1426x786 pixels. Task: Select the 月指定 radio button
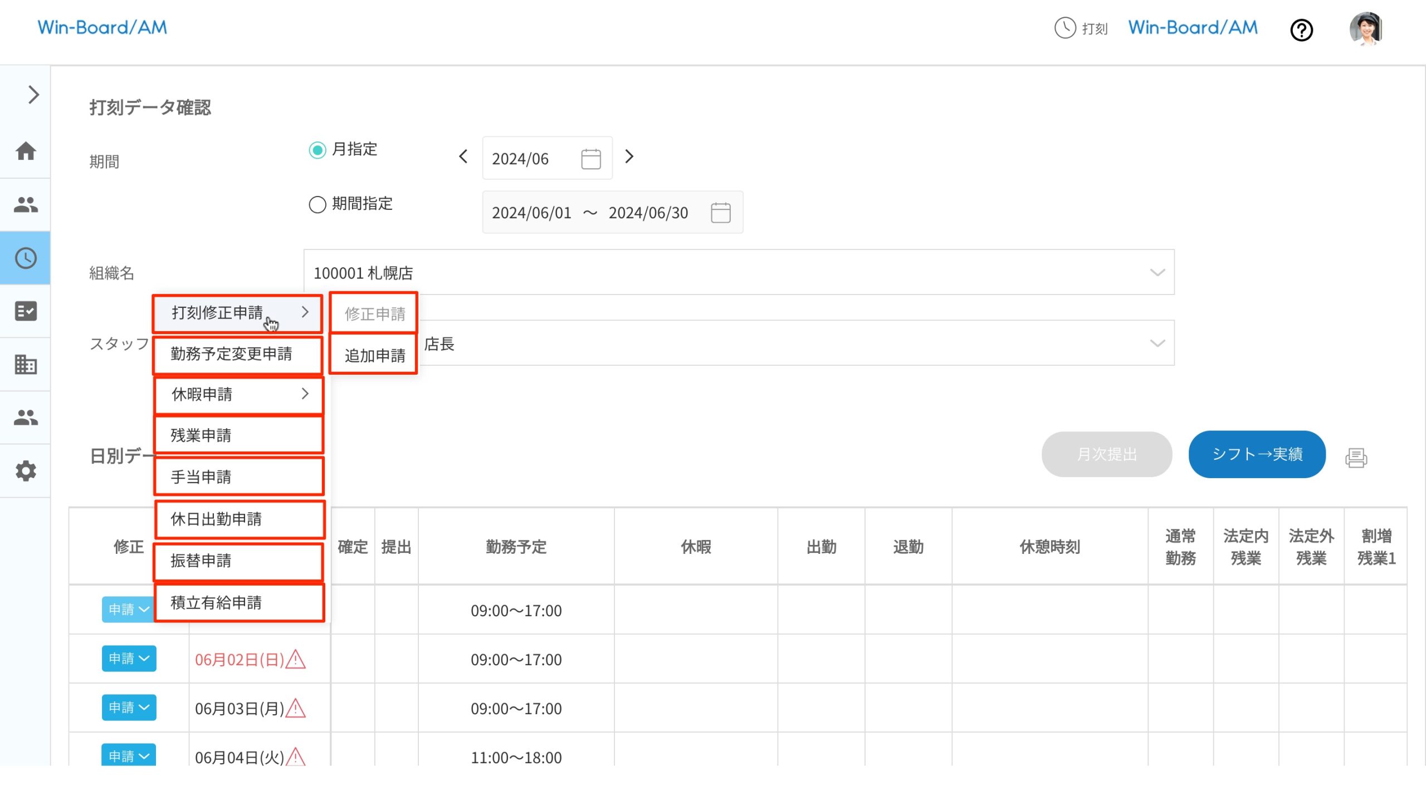tap(318, 150)
